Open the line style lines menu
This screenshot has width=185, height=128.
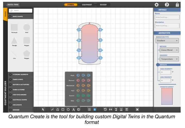point(90,109)
